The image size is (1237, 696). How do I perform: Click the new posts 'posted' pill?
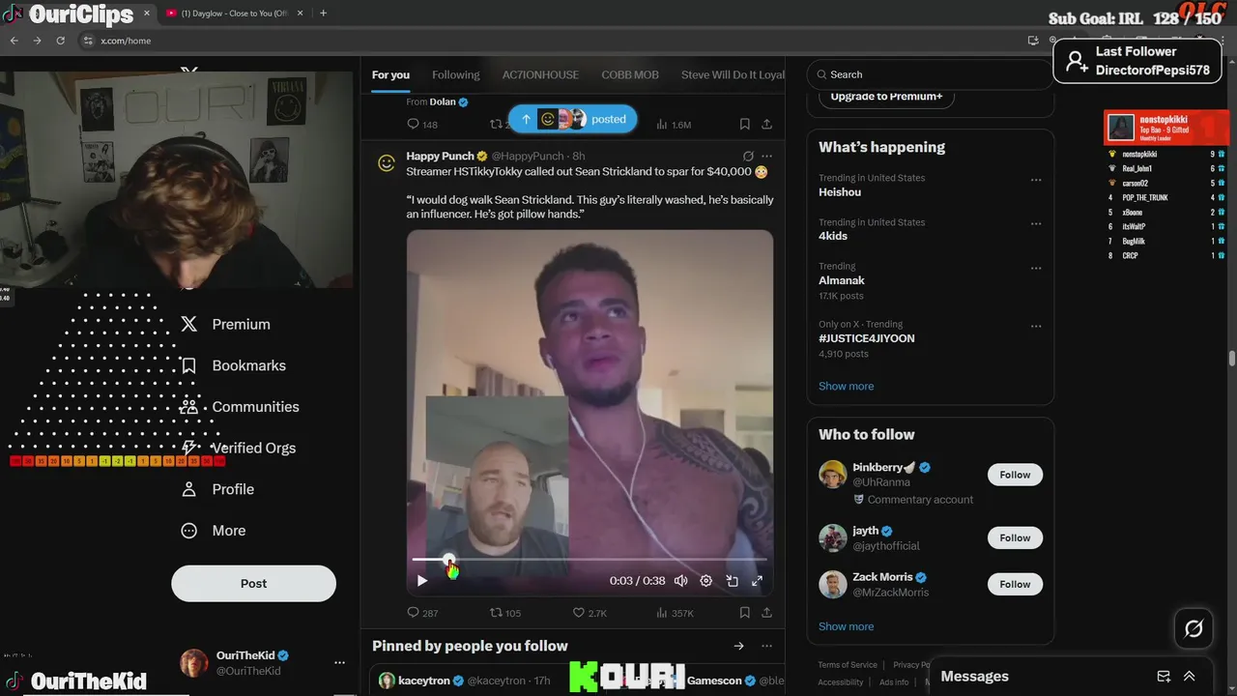coord(572,119)
